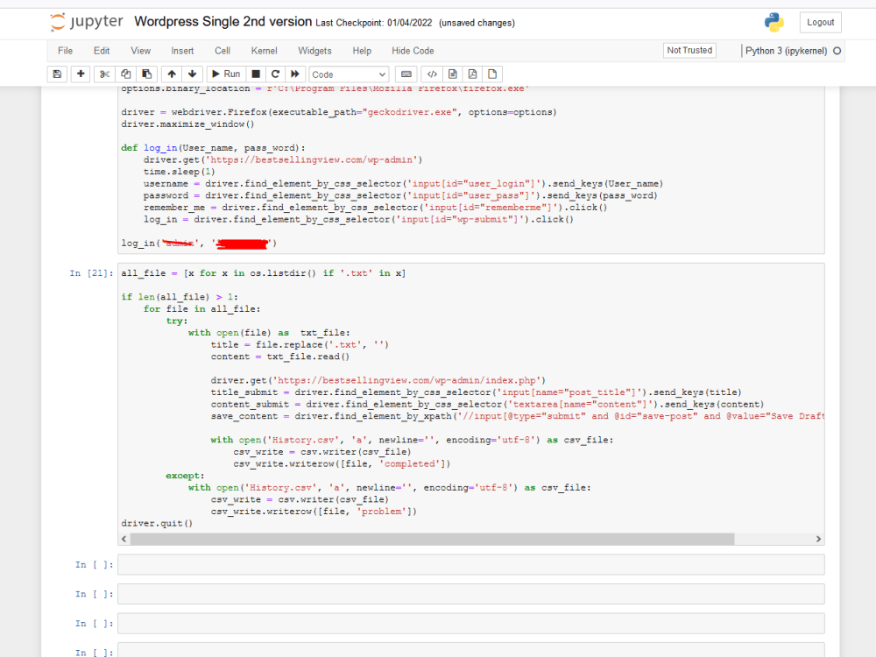Focus the first empty code cell
The image size is (876, 657).
471,564
